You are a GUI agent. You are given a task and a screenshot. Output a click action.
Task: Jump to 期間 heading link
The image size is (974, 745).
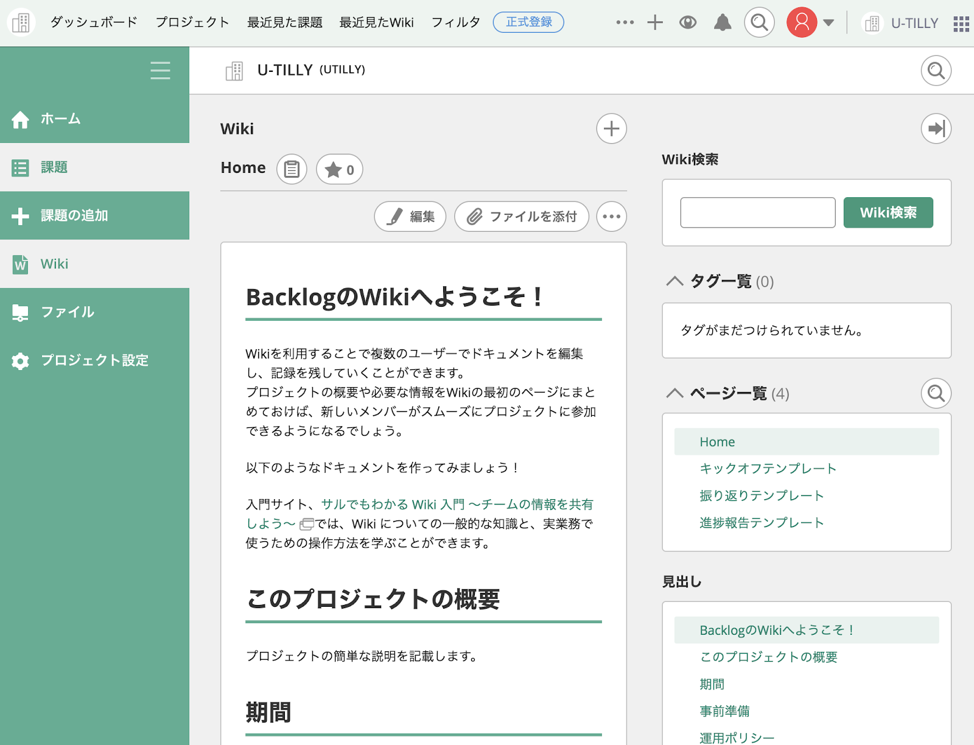[712, 684]
